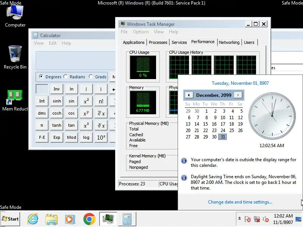Go to previous month in calendar

(189, 95)
